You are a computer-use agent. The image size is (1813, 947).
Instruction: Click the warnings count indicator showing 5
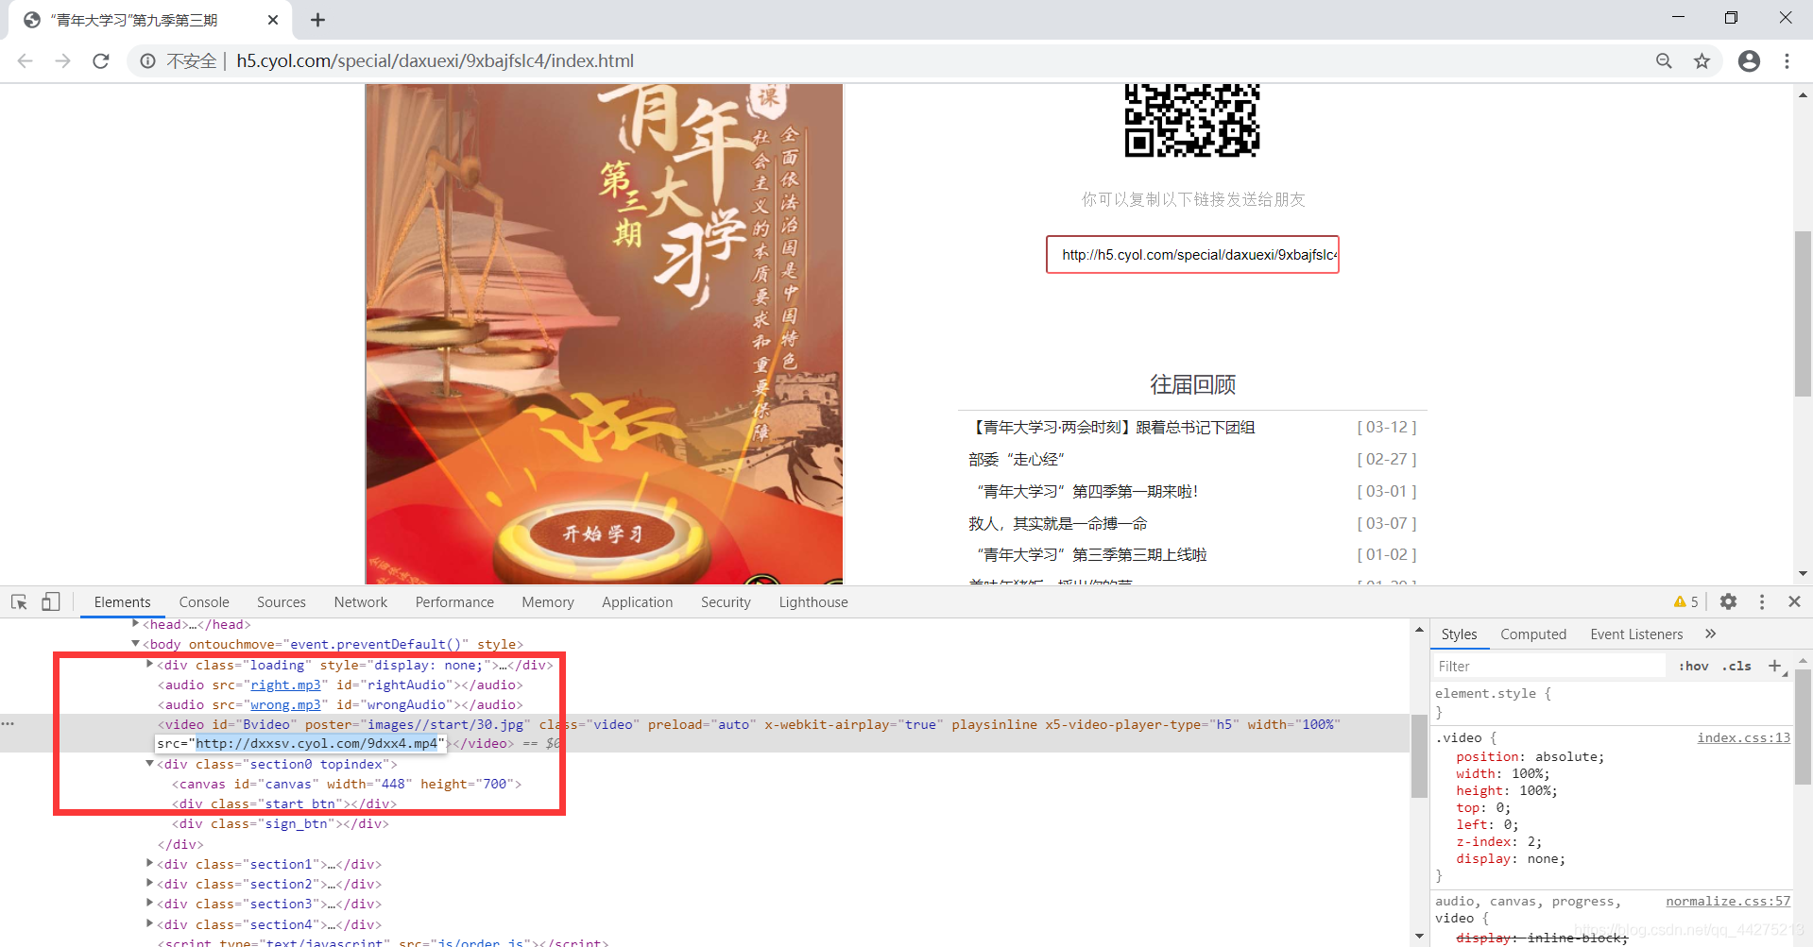click(1686, 601)
